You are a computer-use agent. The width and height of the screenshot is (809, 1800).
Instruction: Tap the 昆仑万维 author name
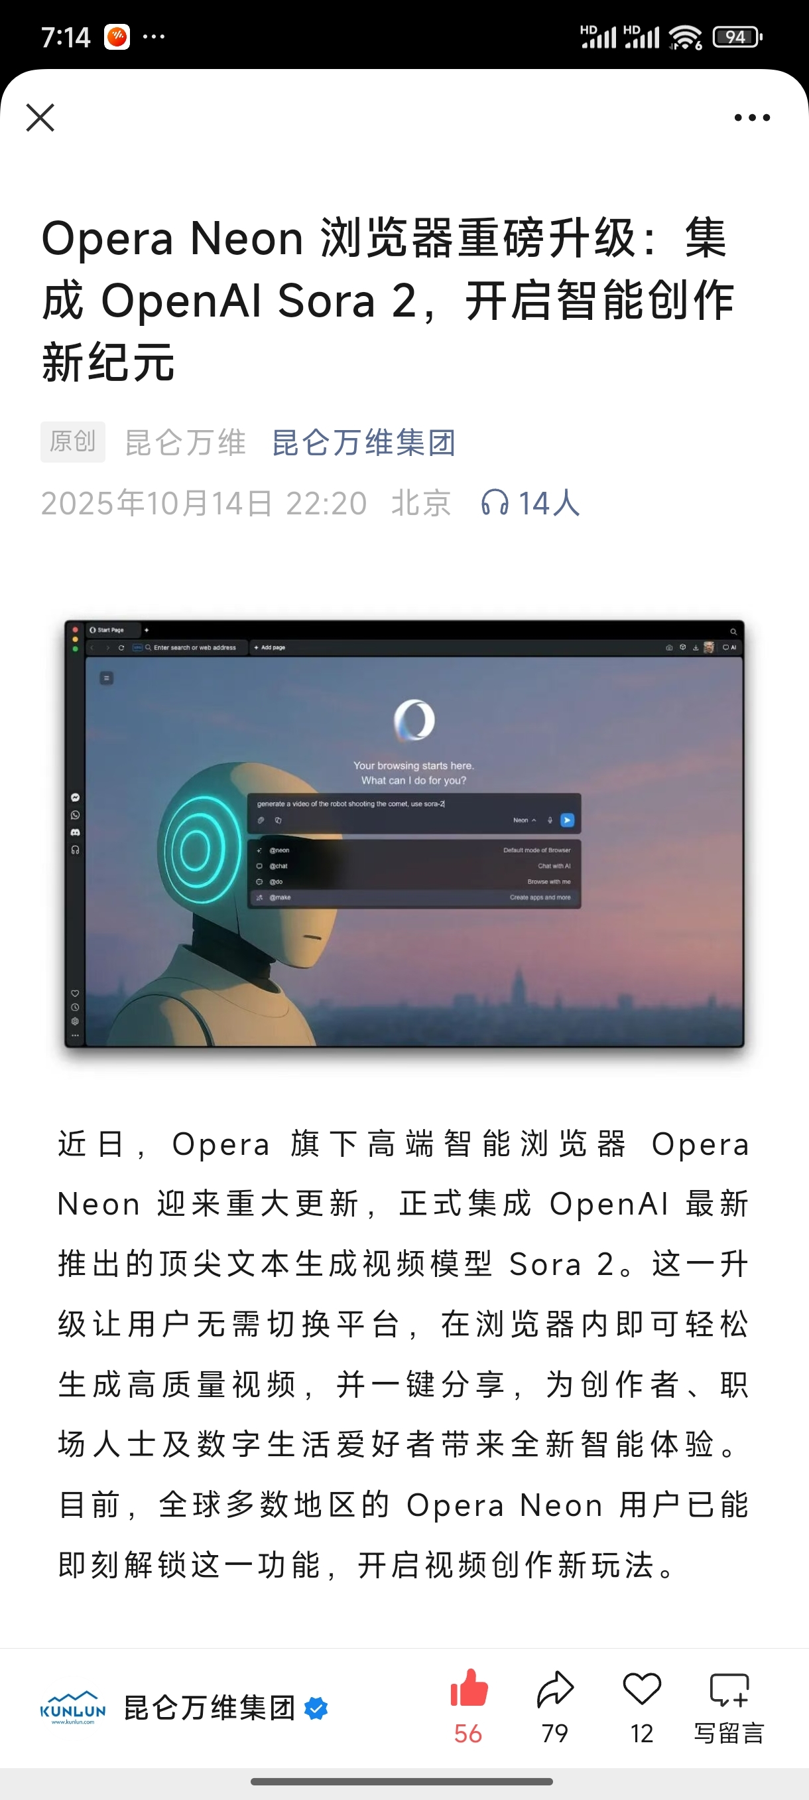pyautogui.click(x=185, y=442)
